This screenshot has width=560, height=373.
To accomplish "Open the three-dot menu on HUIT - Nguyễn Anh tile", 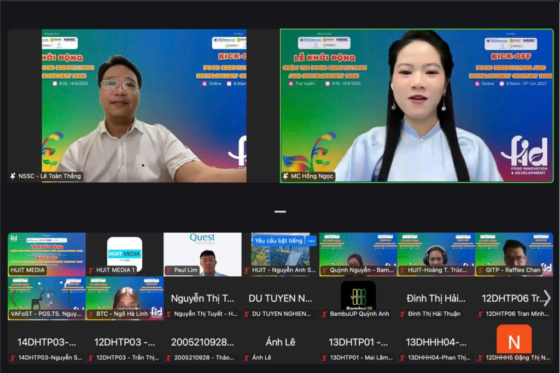I will point(312,241).
